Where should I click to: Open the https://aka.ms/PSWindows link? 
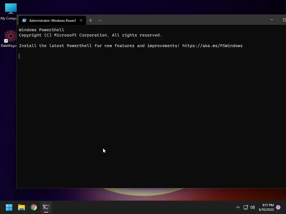pyautogui.click(x=212, y=46)
